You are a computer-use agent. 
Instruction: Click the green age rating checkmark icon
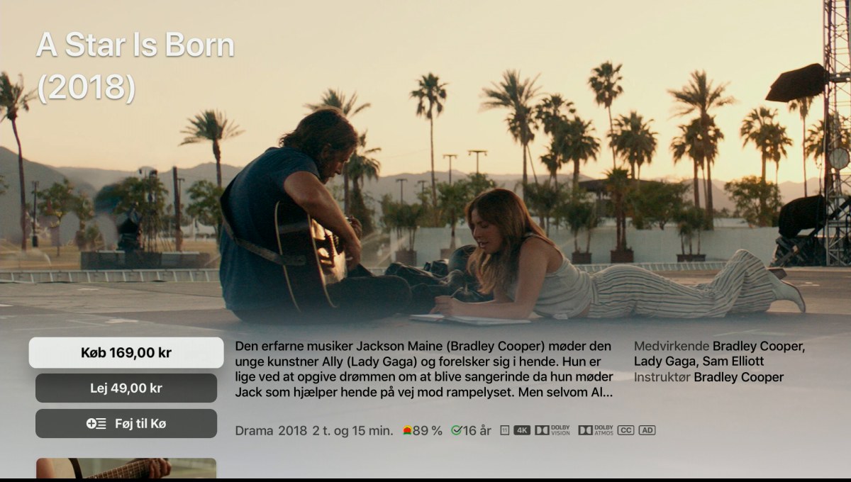pyautogui.click(x=457, y=430)
